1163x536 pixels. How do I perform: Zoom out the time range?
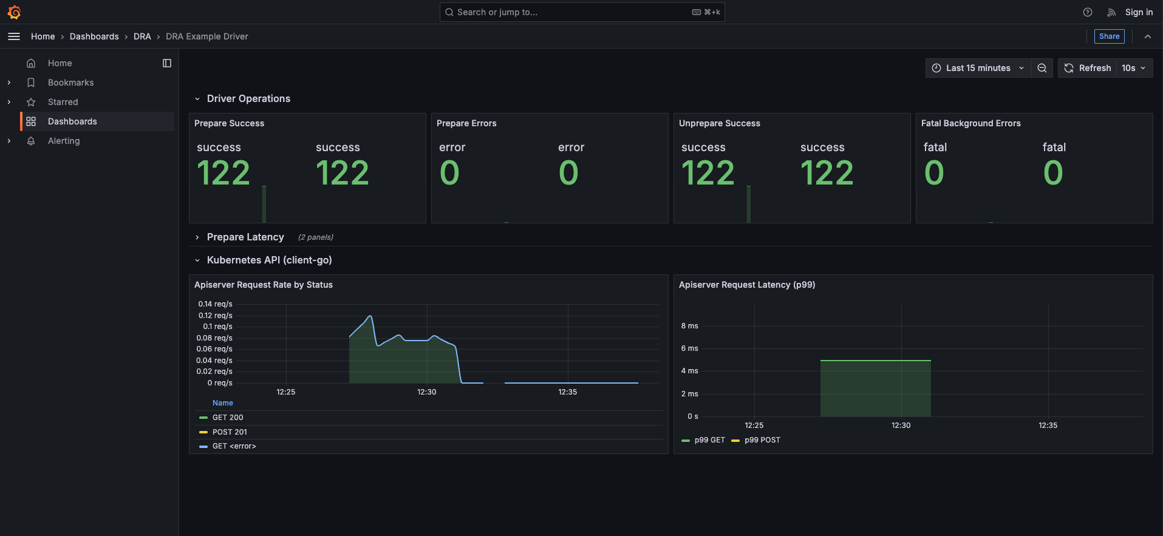(x=1042, y=68)
